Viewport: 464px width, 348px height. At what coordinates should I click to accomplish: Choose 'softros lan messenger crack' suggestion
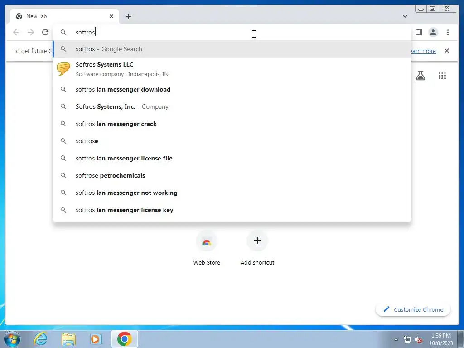tap(232, 124)
